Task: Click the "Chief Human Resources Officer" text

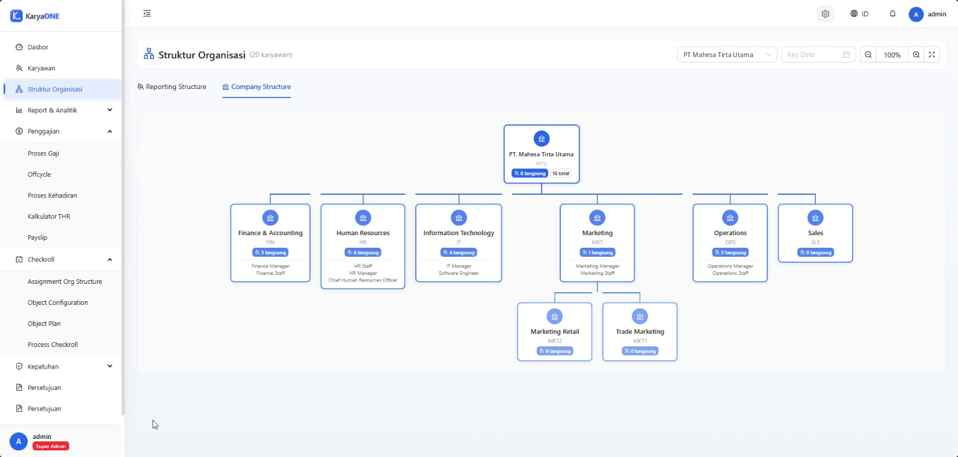Action: [363, 280]
